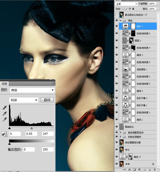The width and height of the screenshot is (160, 172).
Task: Select the black point eyedropper
Action: tap(5, 107)
